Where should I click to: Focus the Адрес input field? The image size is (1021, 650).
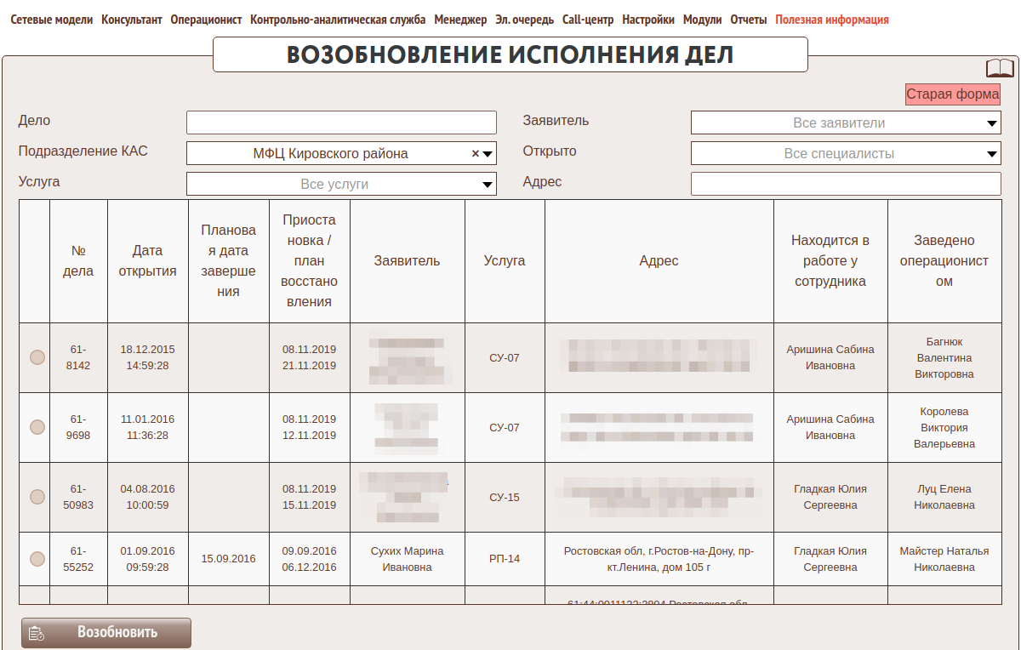click(x=846, y=184)
